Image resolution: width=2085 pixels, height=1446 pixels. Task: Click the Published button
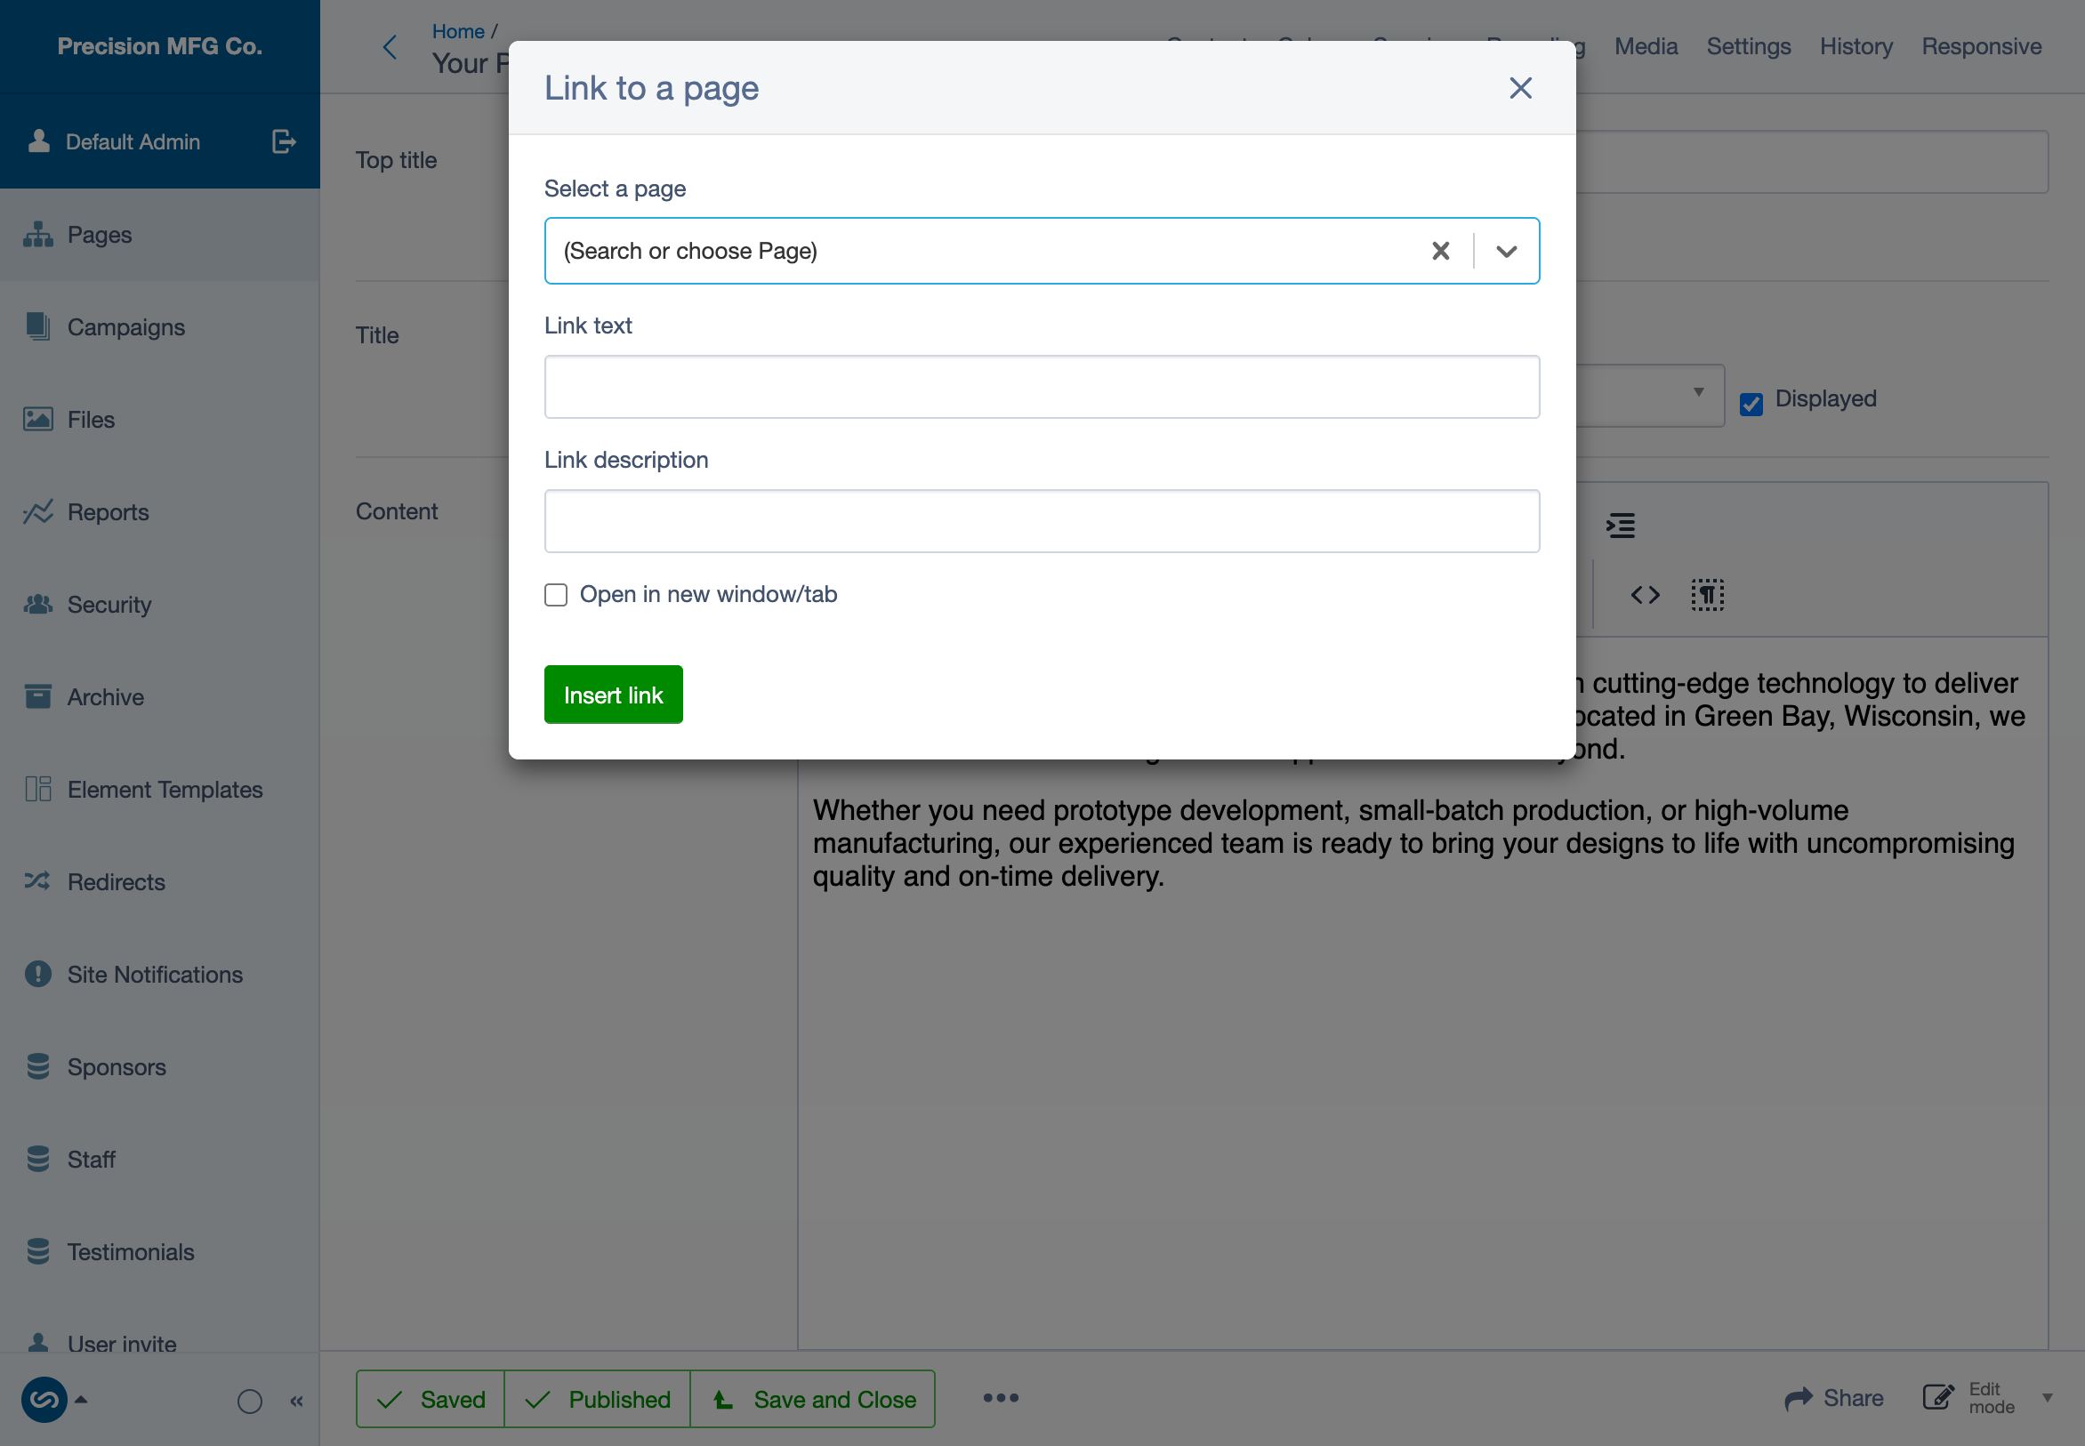pyautogui.click(x=597, y=1399)
